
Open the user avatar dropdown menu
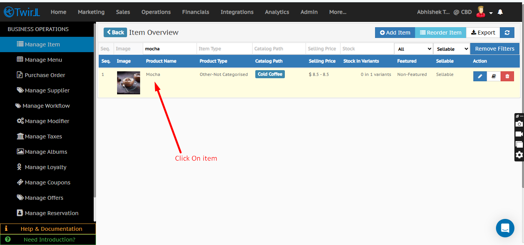pyautogui.click(x=484, y=12)
